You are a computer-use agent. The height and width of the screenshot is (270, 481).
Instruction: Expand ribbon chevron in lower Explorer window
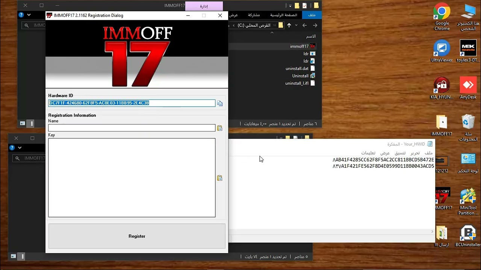tap(20, 148)
